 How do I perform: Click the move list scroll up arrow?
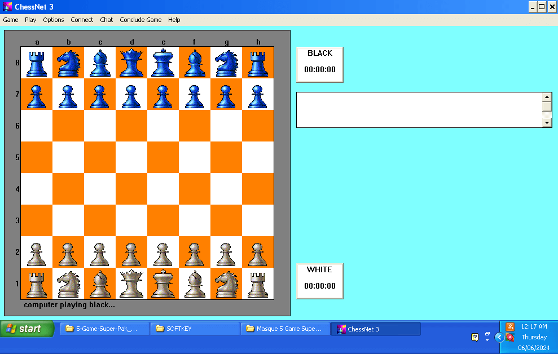(547, 97)
